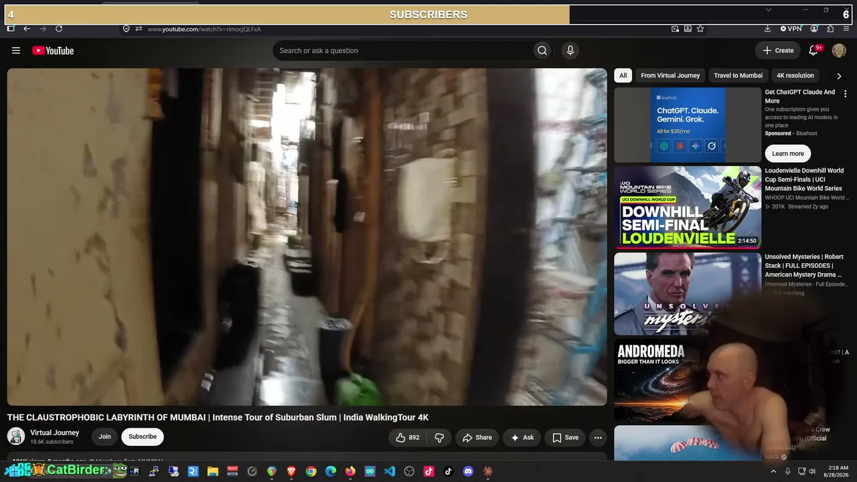Open the Bluehost ChatGPT Claude ad thumbnail
857x482 pixels.
coord(688,125)
